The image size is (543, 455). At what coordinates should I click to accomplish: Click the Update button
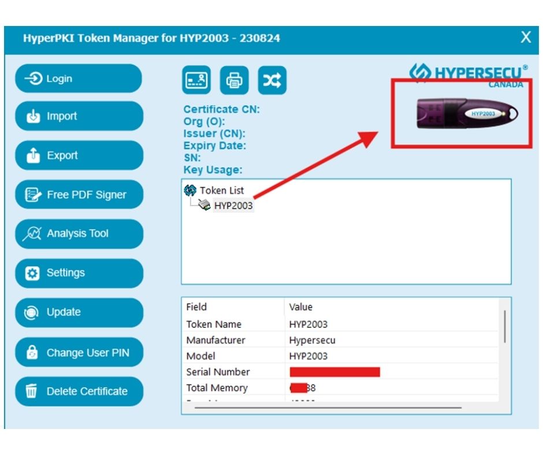pyautogui.click(x=79, y=312)
